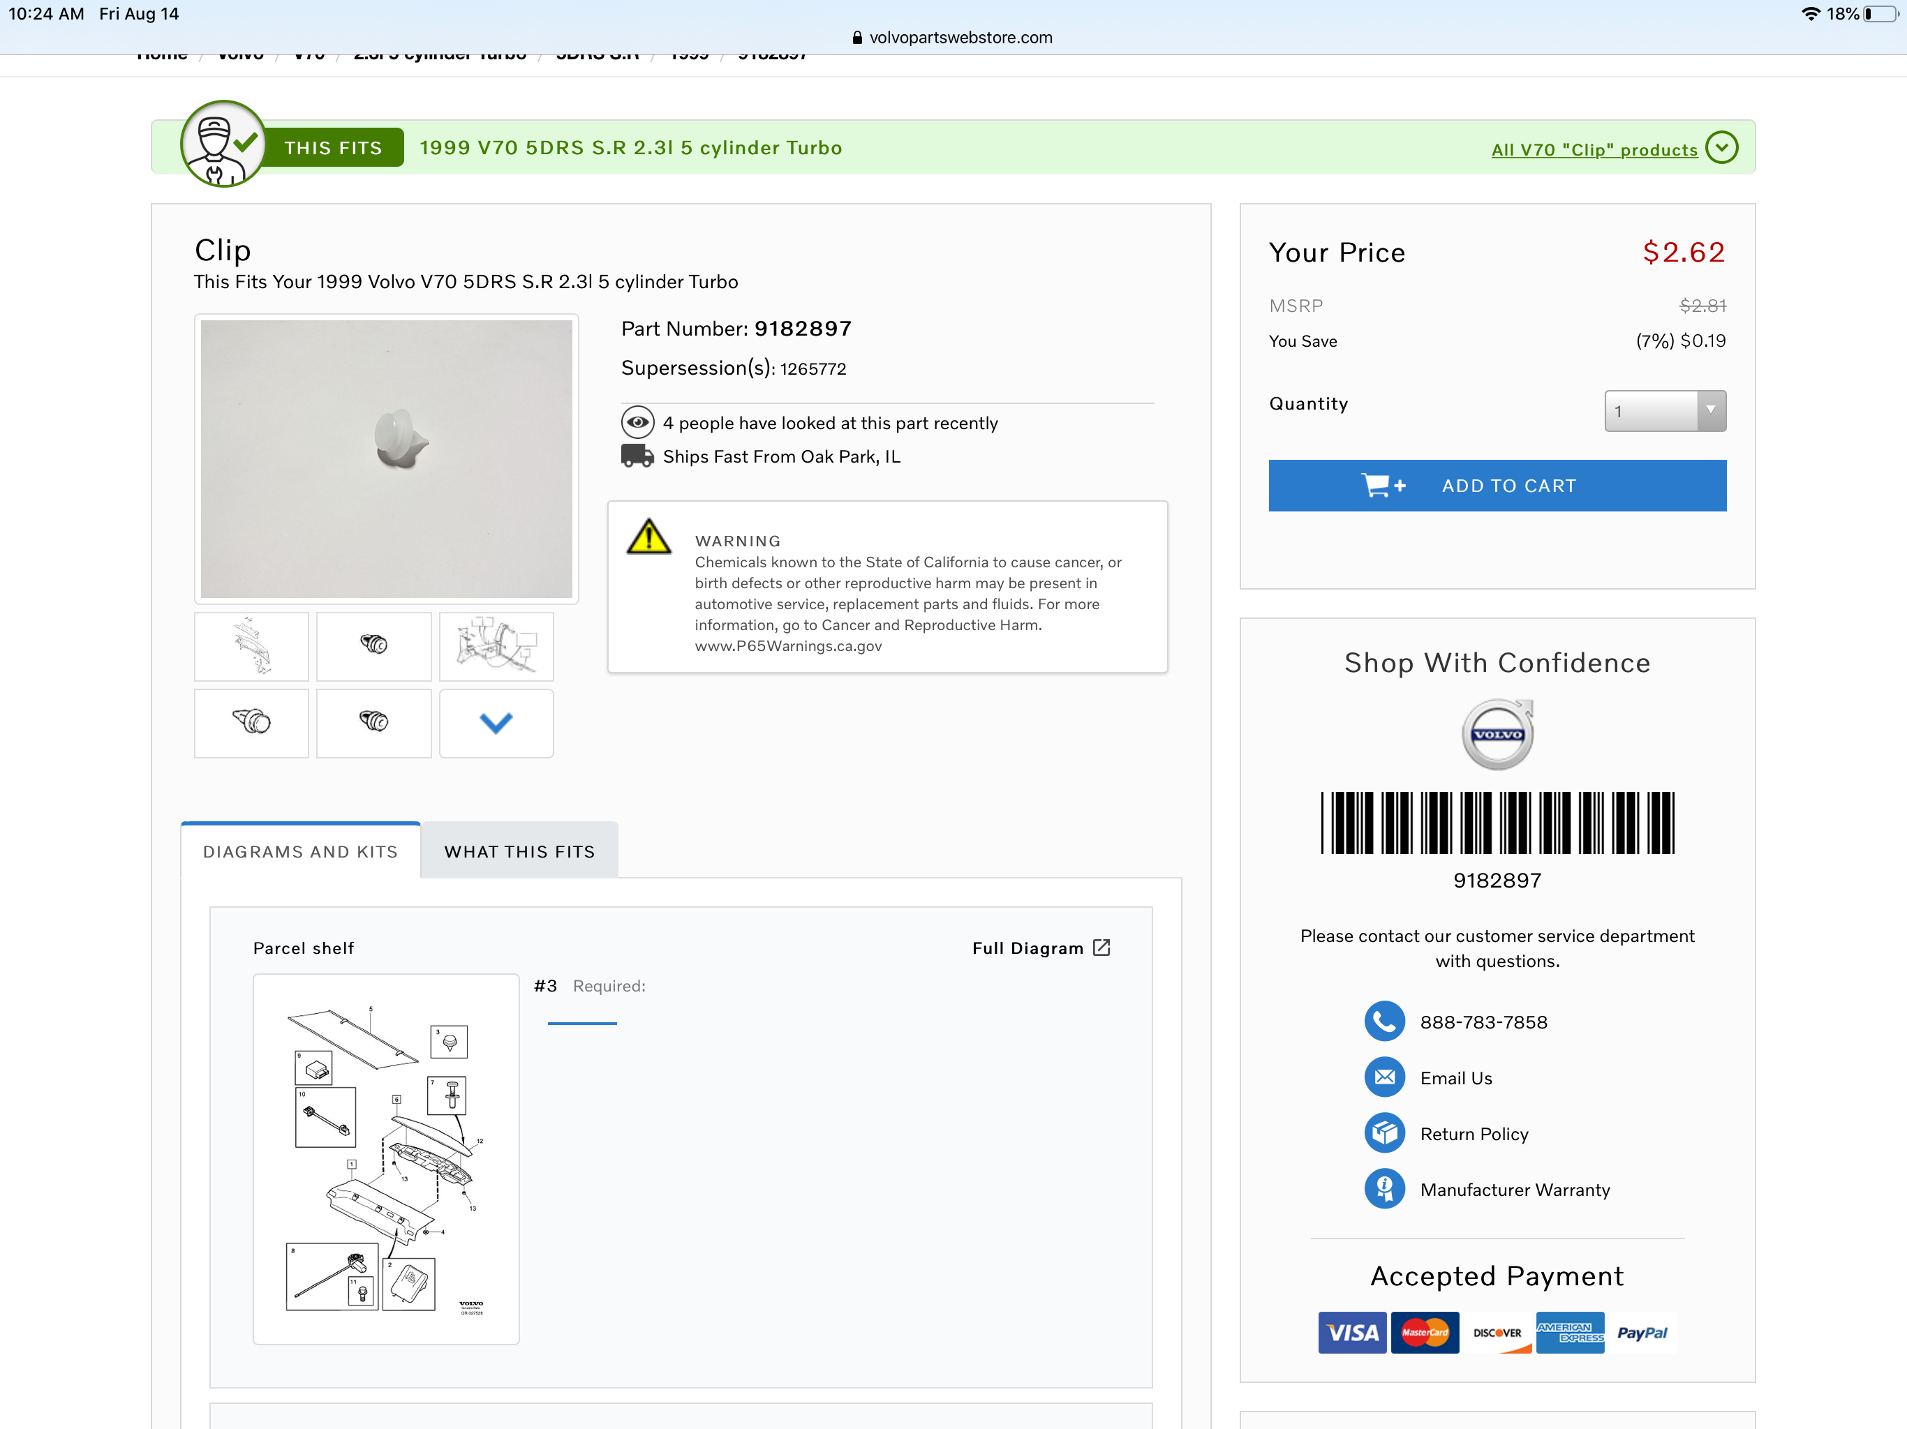Click the Volvo logo under Shop With Confidence
Image resolution: width=1907 pixels, height=1429 pixels.
coord(1497,734)
